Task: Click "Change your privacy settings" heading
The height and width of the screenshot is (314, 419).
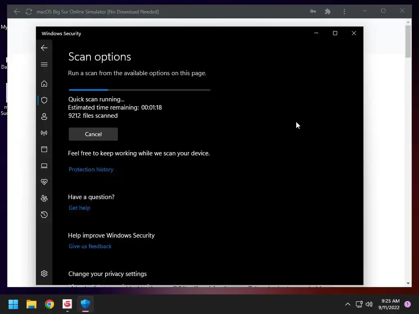Action: click(x=108, y=274)
